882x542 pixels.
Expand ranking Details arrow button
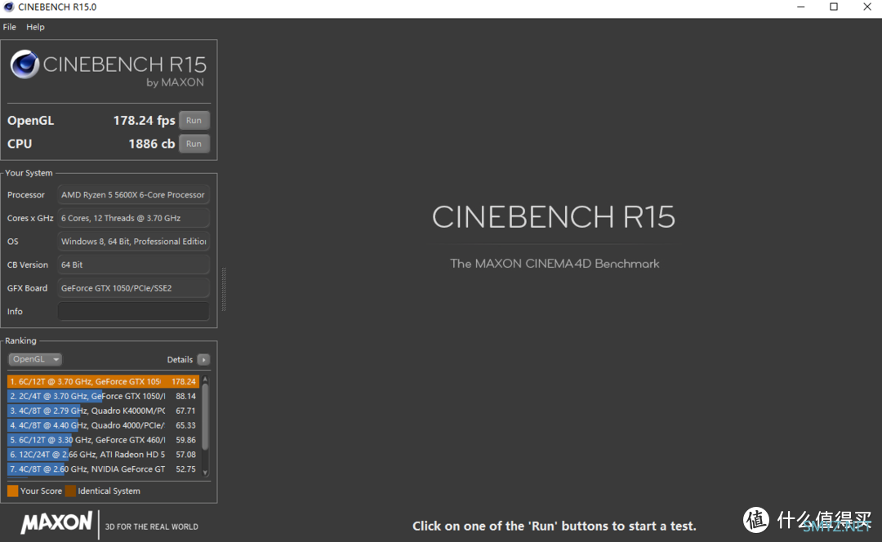point(203,360)
